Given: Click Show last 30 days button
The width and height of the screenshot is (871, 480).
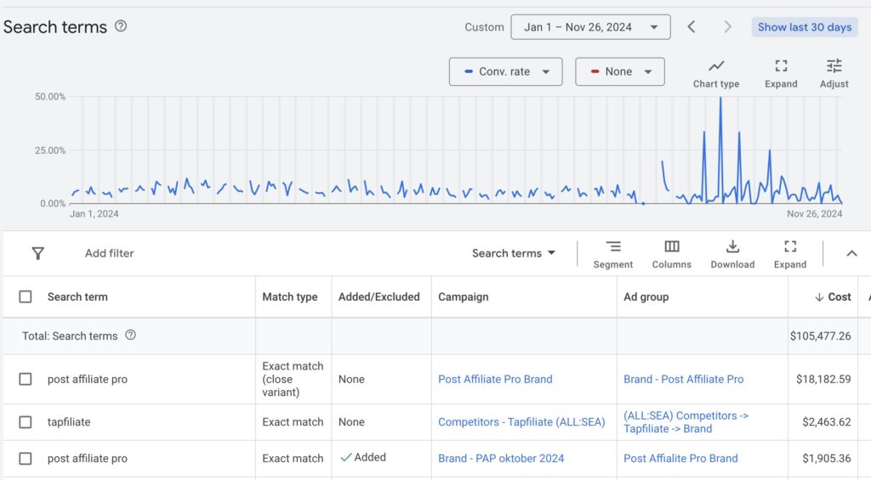Looking at the screenshot, I should (805, 27).
